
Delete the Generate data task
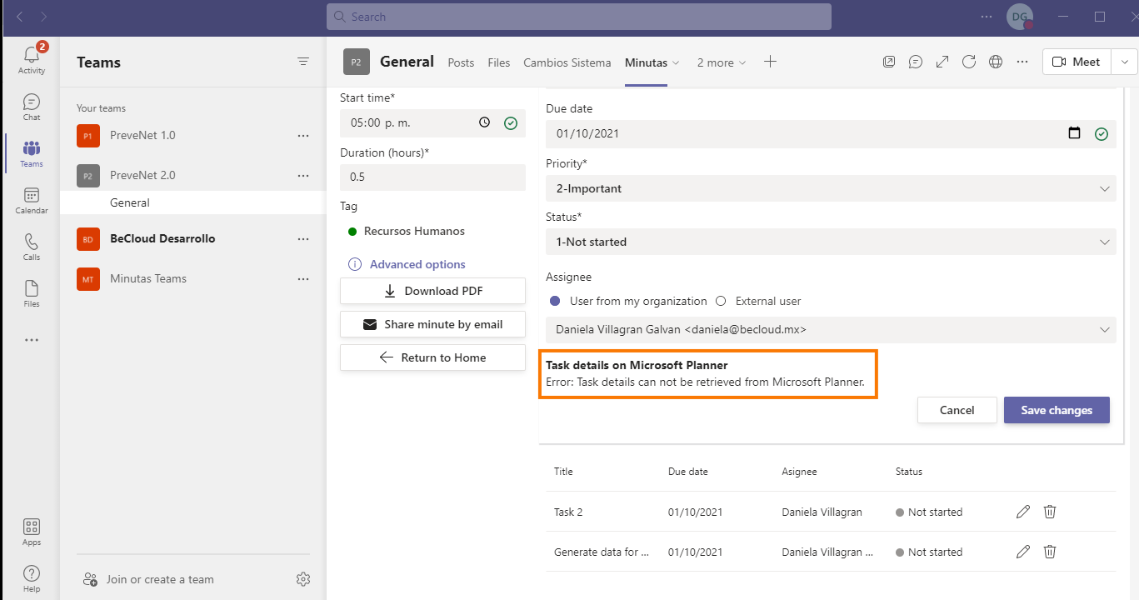pyautogui.click(x=1050, y=552)
